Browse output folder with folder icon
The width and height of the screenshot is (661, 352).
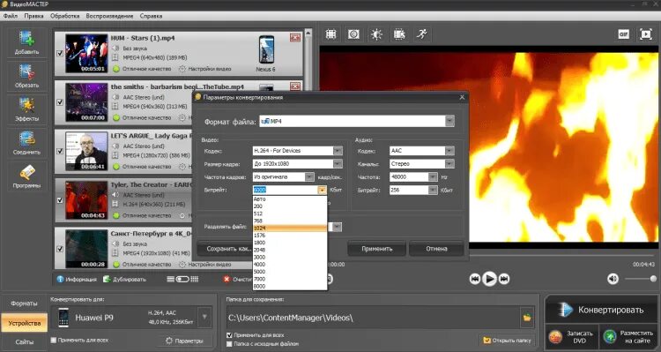coord(527,318)
